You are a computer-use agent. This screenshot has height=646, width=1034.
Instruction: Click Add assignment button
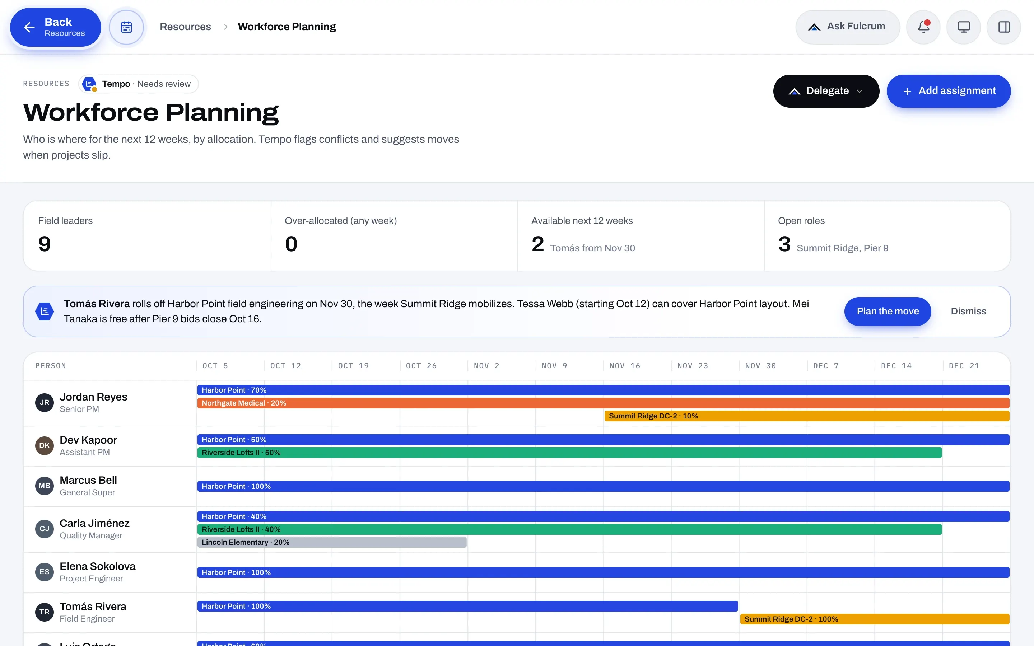pos(949,91)
